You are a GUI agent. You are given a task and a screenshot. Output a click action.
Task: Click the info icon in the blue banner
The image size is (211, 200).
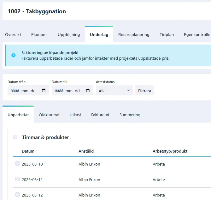click(x=13, y=55)
